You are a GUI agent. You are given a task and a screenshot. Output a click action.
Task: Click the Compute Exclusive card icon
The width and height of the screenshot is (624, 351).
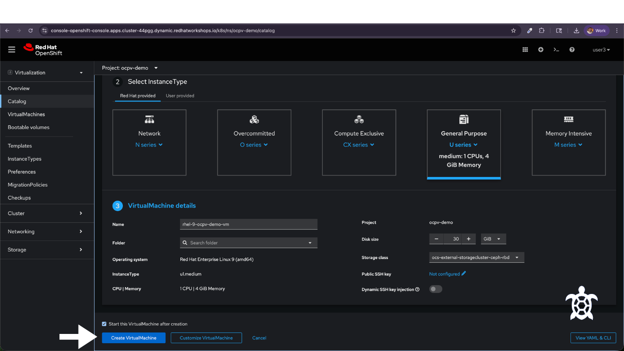(359, 119)
